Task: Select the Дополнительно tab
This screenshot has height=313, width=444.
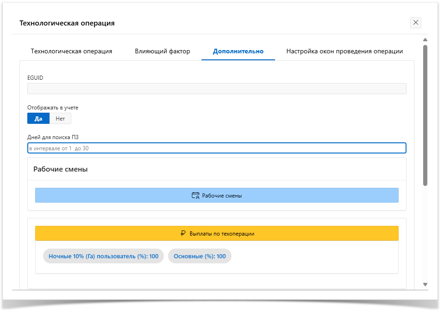Action: point(238,51)
